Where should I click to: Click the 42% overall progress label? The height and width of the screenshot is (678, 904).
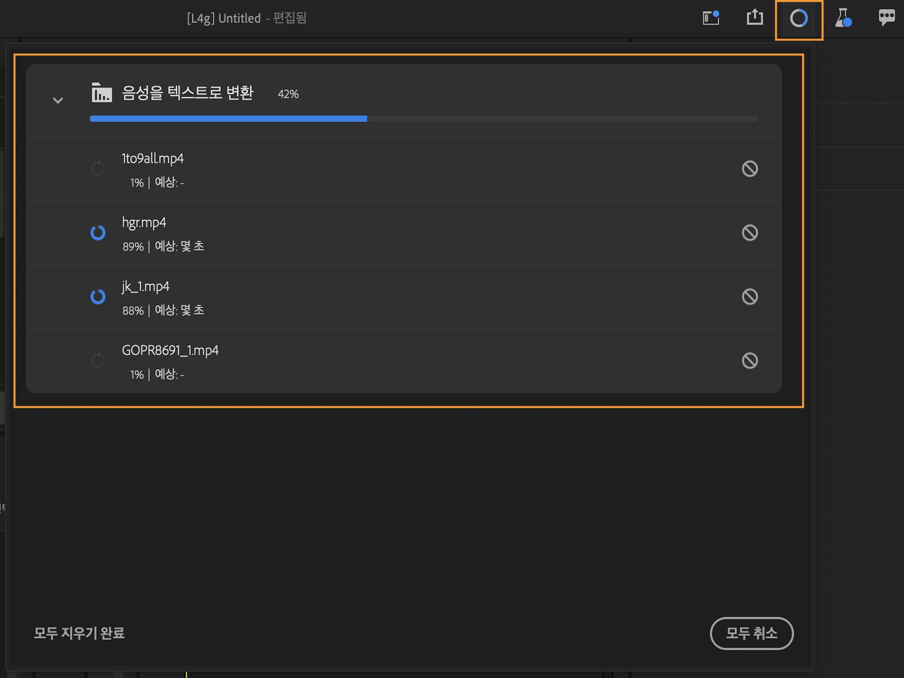[x=288, y=94]
